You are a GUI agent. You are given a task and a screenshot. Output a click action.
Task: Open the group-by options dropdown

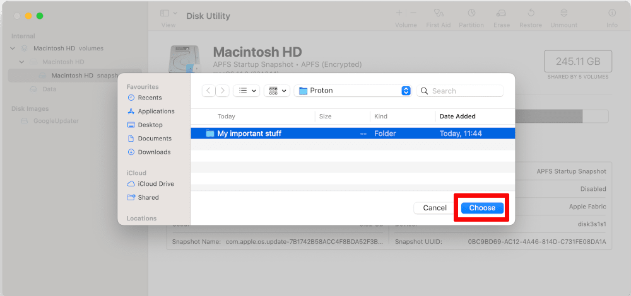pyautogui.click(x=277, y=91)
